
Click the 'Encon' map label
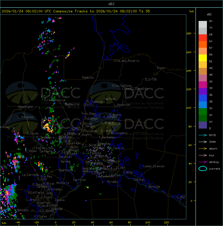pyautogui.click(x=161, y=68)
